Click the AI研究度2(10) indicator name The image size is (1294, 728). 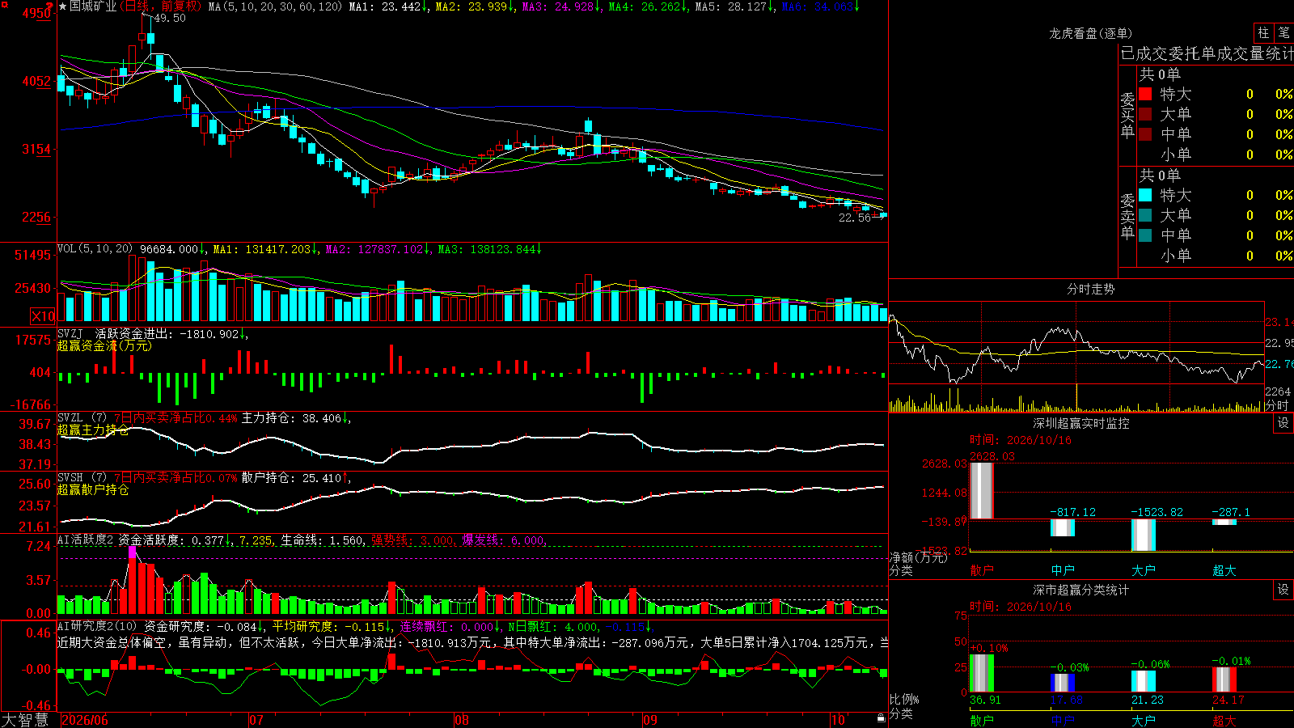click(x=98, y=626)
